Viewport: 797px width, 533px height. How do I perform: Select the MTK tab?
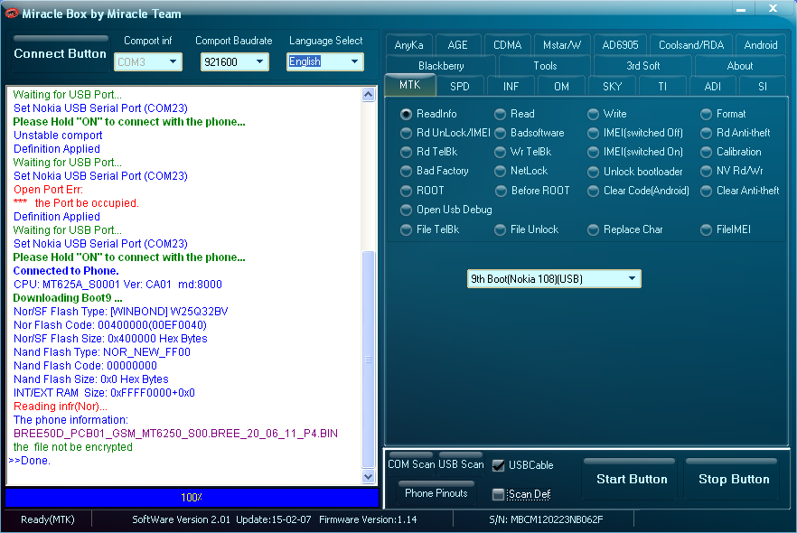pos(409,85)
